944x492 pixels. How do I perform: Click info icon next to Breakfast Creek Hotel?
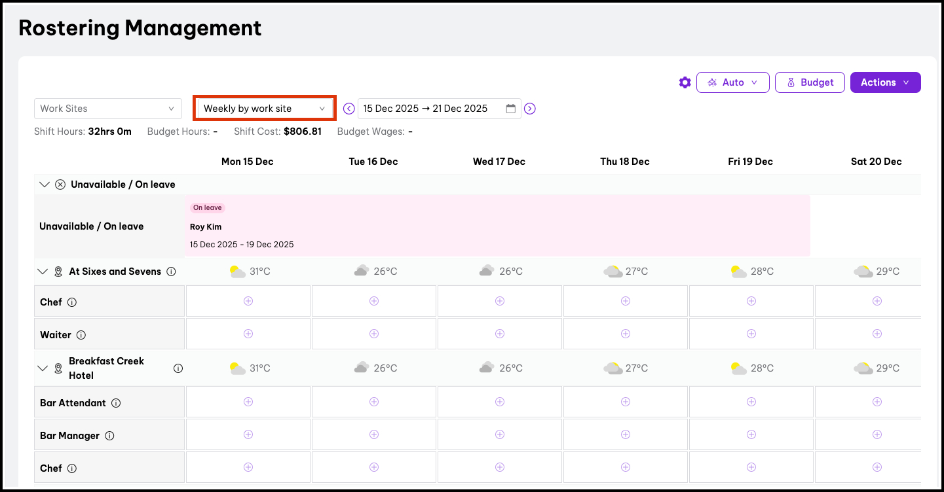(x=178, y=368)
